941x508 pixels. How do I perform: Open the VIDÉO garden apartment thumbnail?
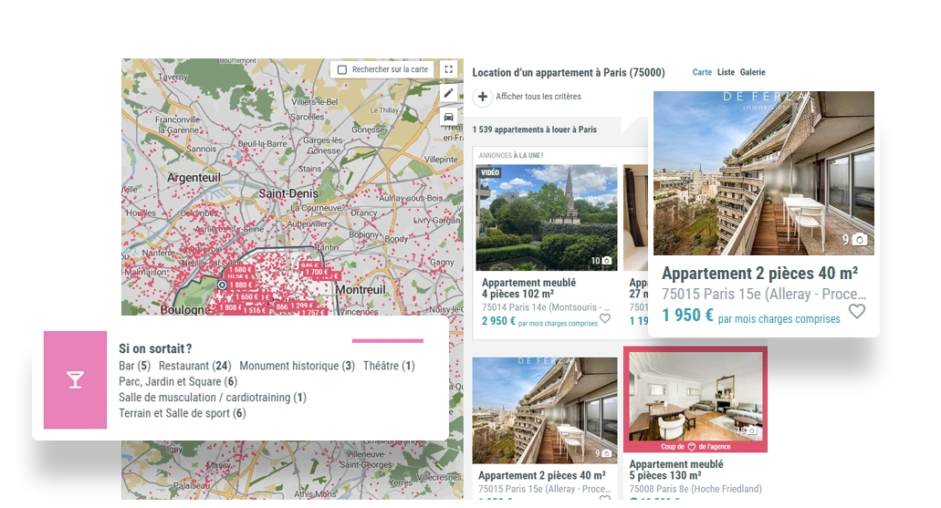tap(546, 218)
